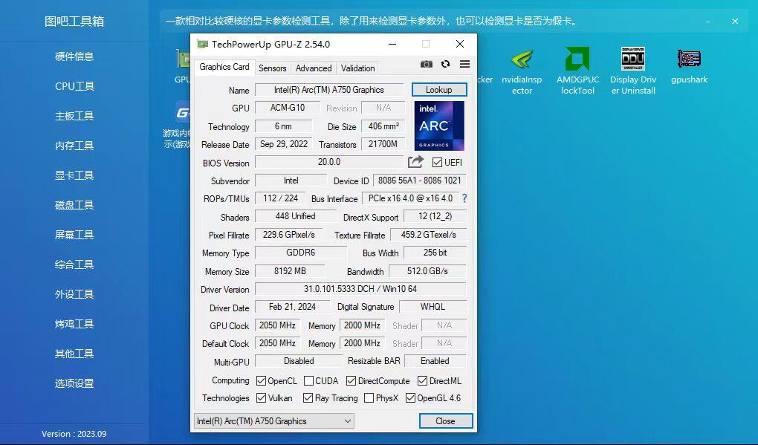
Task: Click the Lookup button
Action: coord(439,90)
